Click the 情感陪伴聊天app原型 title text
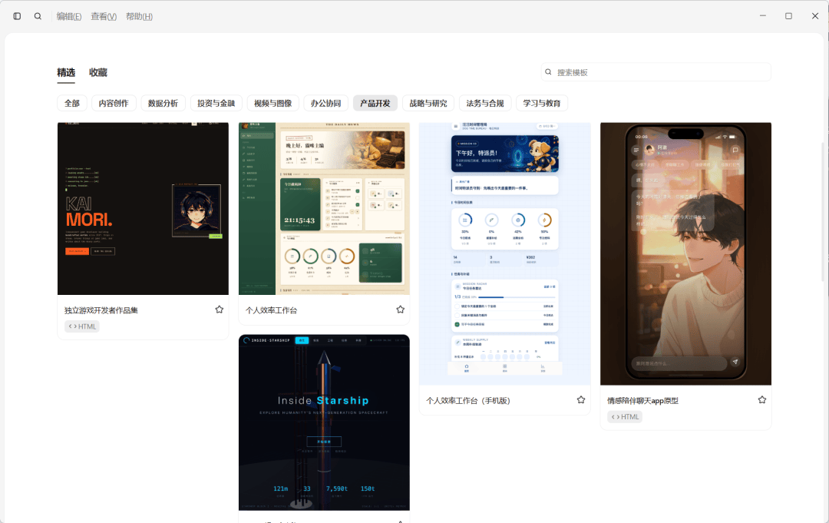The height and width of the screenshot is (523, 829). coord(642,401)
